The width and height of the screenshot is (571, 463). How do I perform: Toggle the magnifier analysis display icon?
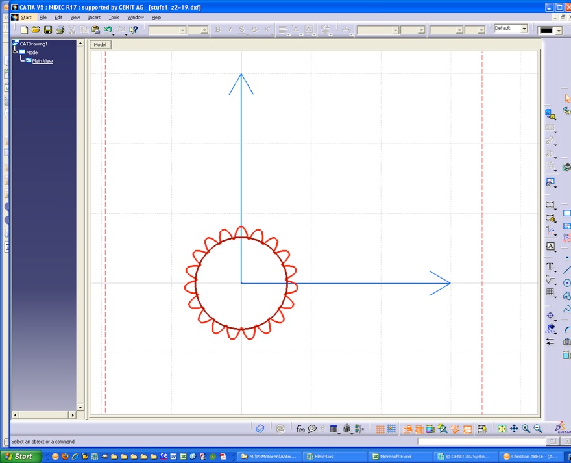[443, 429]
